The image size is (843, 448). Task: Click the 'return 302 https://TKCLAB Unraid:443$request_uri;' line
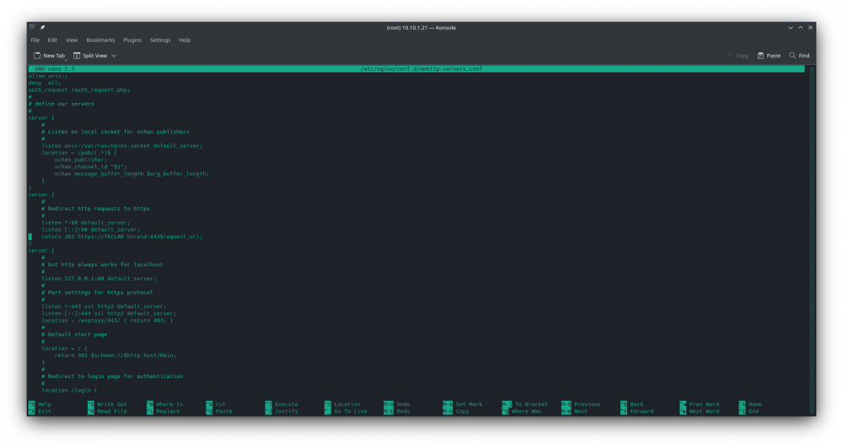click(x=122, y=237)
